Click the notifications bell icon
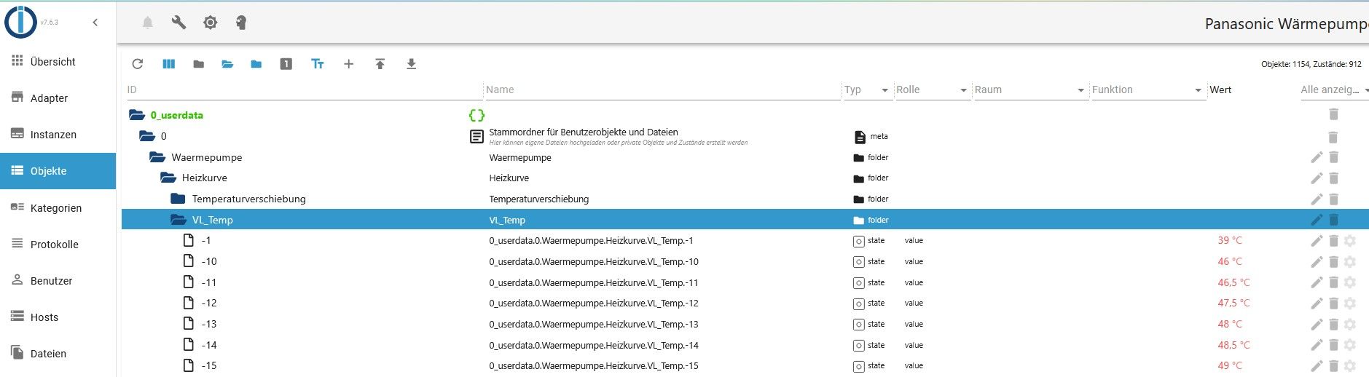This screenshot has width=1369, height=377. click(x=147, y=23)
